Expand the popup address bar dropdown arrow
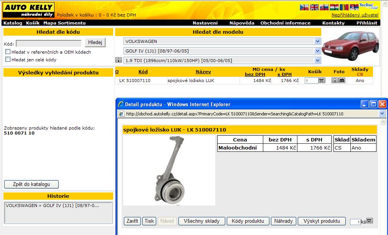 click(x=382, y=114)
